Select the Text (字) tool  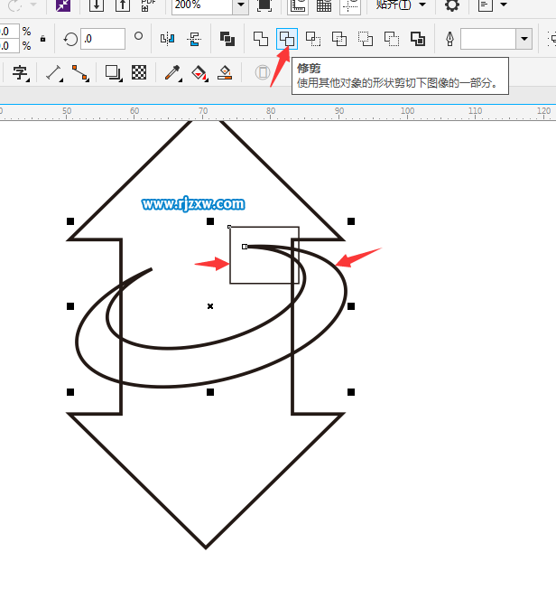pyautogui.click(x=21, y=72)
